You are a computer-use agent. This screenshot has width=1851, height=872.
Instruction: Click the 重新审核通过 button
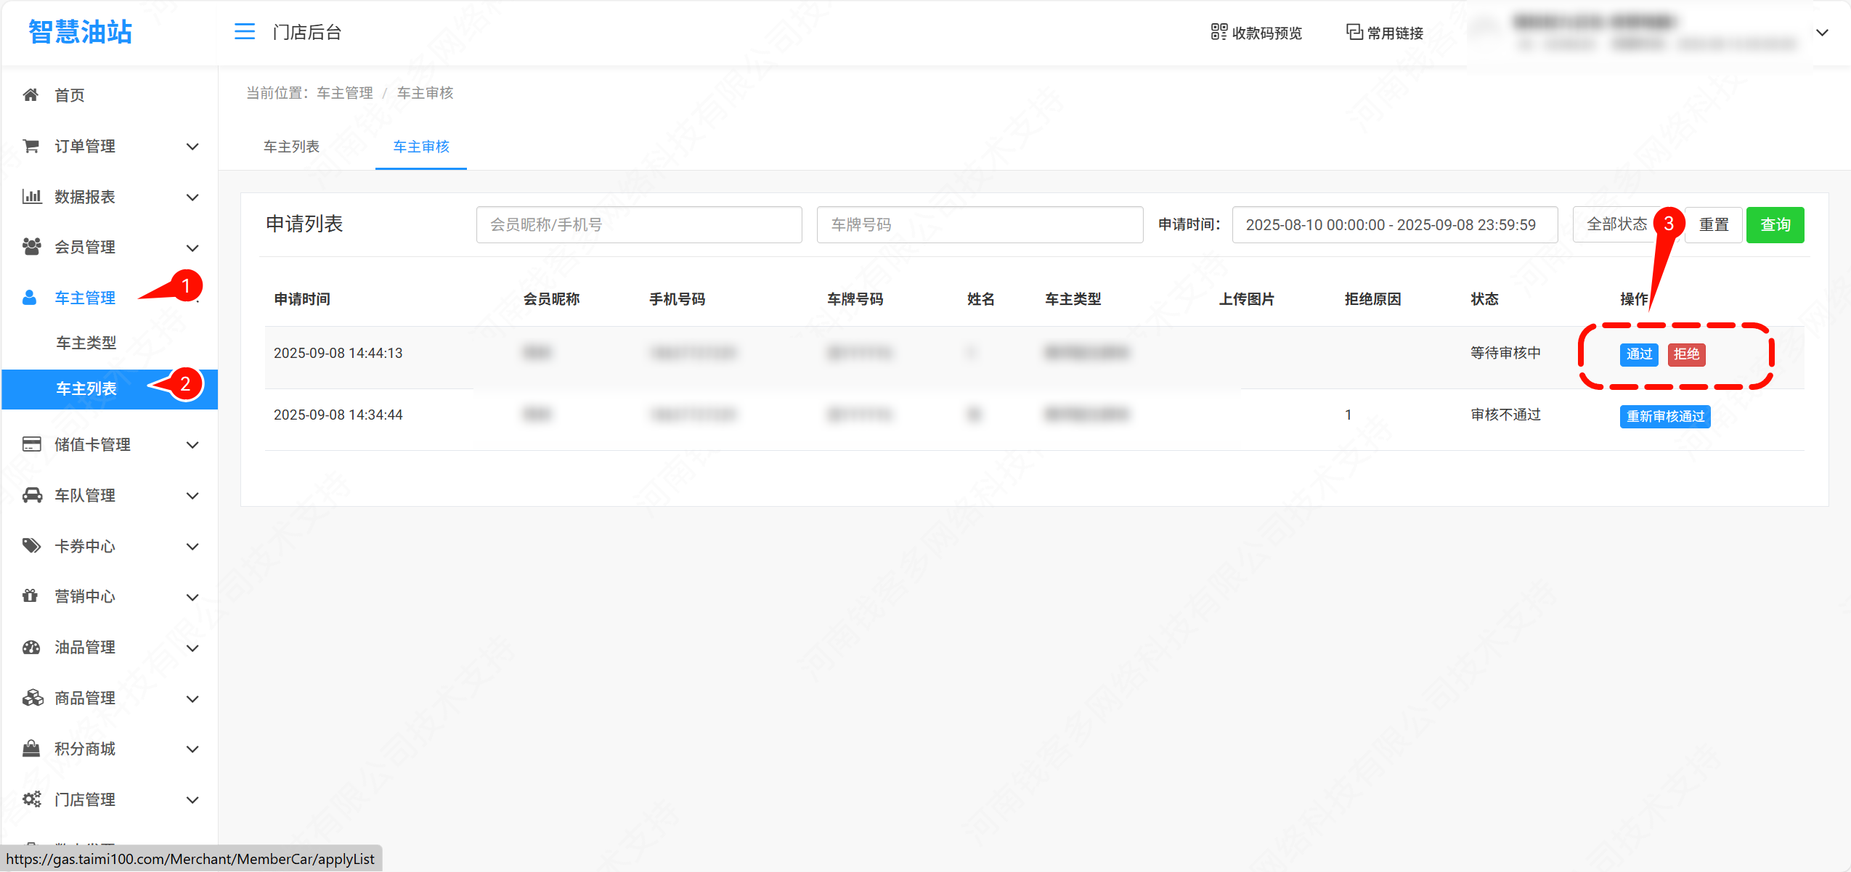coord(1664,417)
